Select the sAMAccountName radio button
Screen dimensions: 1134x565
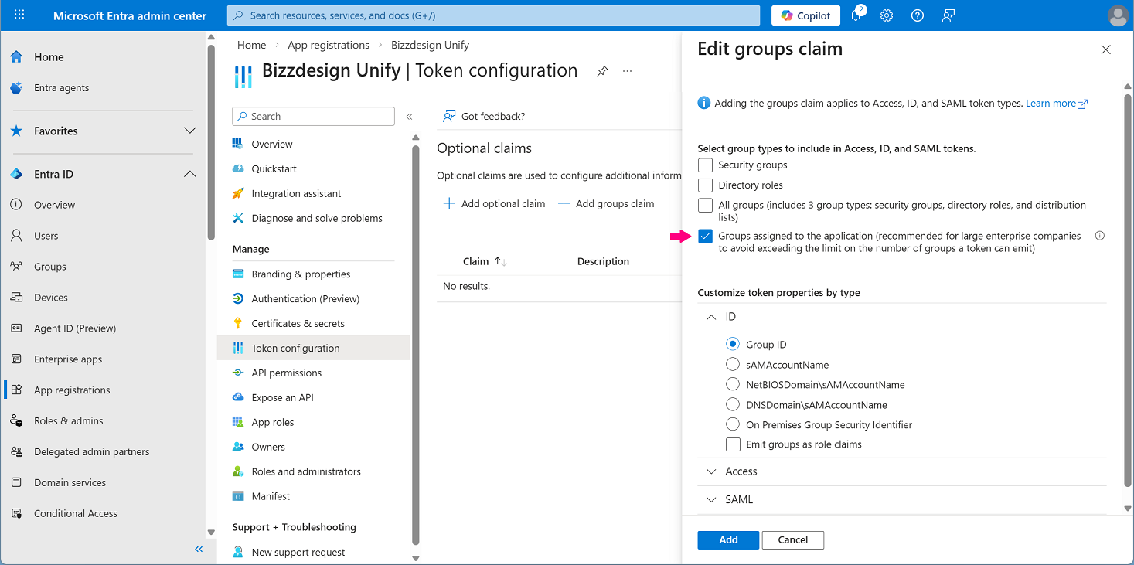click(733, 365)
